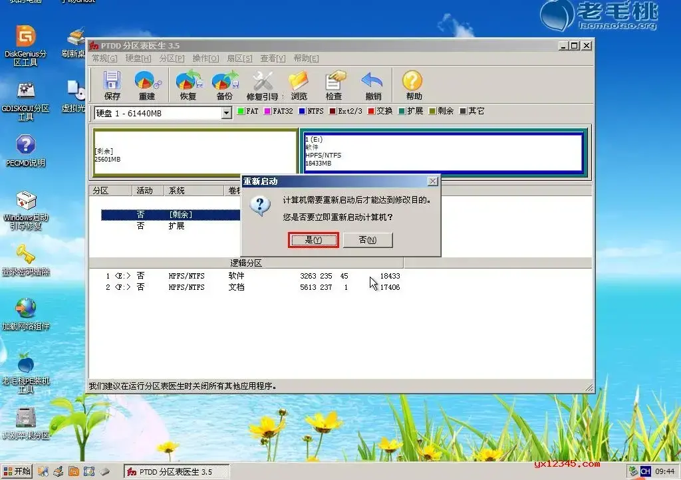The width and height of the screenshot is (681, 480).
Task: Launch 老毛桃PE装机工具 desktop shortcut
Action: (26, 373)
